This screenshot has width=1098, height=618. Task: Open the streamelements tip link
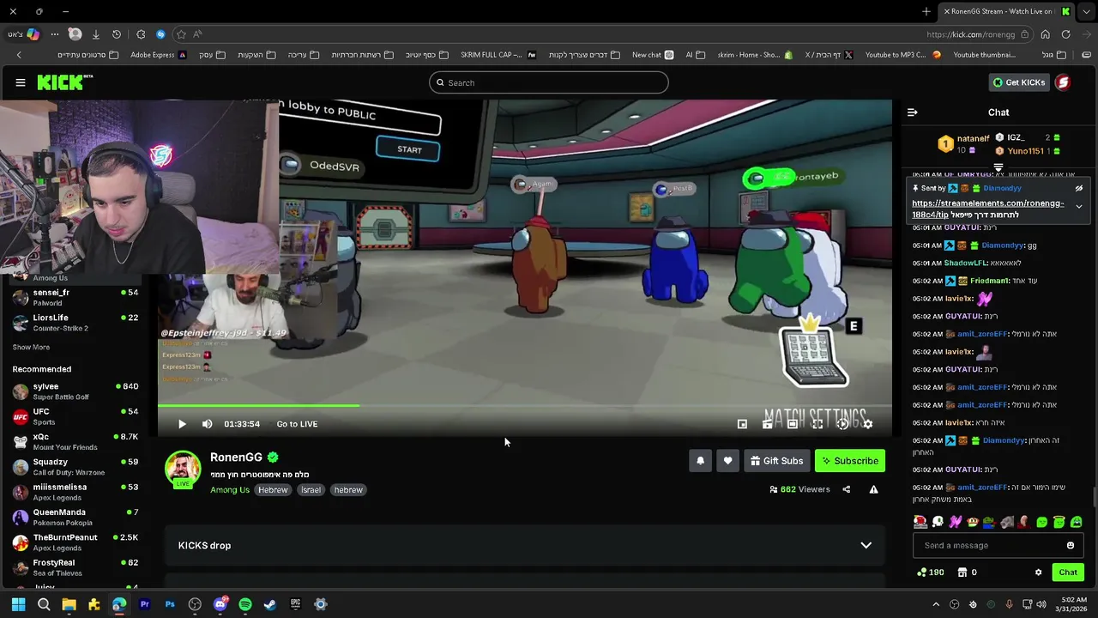click(988, 209)
